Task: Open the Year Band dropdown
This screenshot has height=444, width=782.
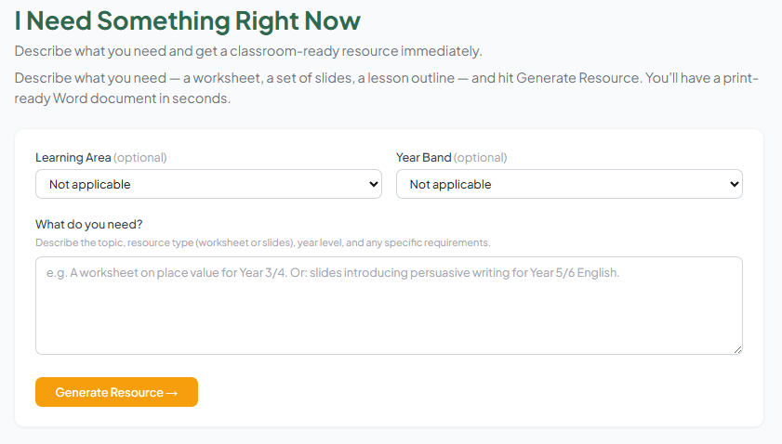Action: point(569,184)
